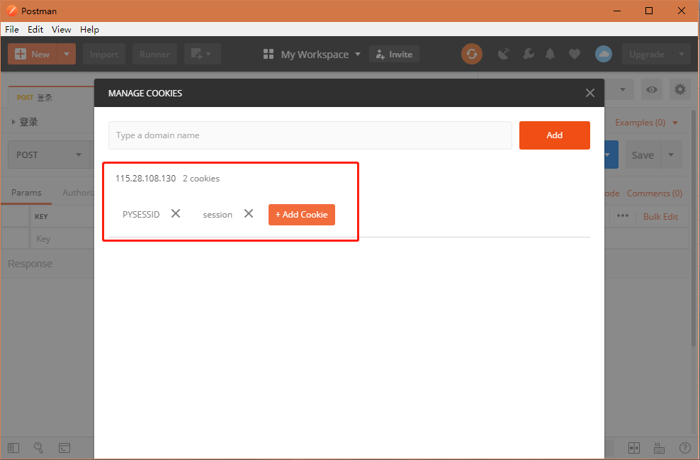
Task: Toggle the sidebar visibility icon
Action: tap(12, 447)
